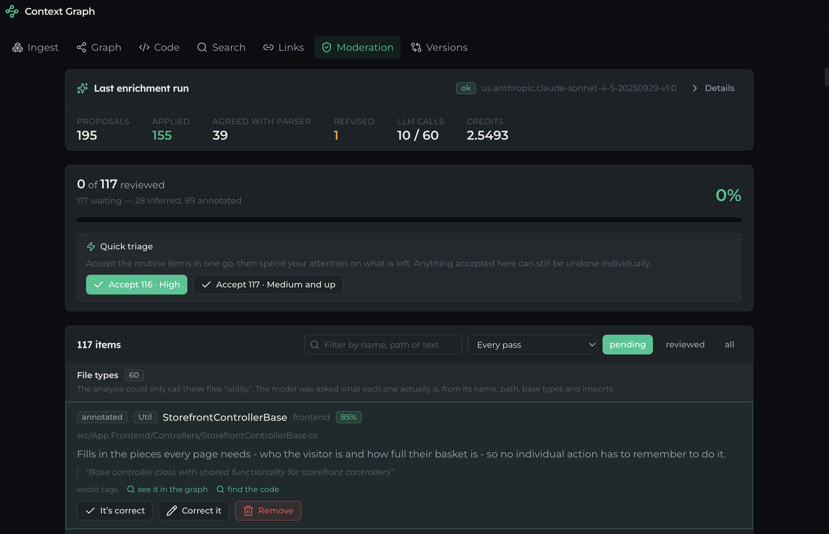The height and width of the screenshot is (534, 829).
Task: Remove the StorefrontControllerBase annotation
Action: coord(268,511)
